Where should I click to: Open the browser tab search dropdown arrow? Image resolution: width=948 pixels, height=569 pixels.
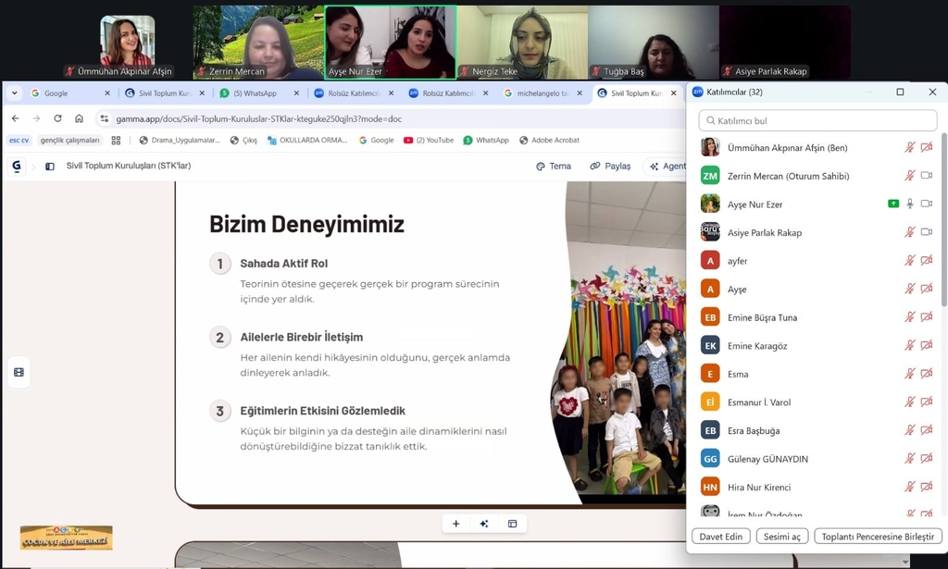pyautogui.click(x=15, y=93)
